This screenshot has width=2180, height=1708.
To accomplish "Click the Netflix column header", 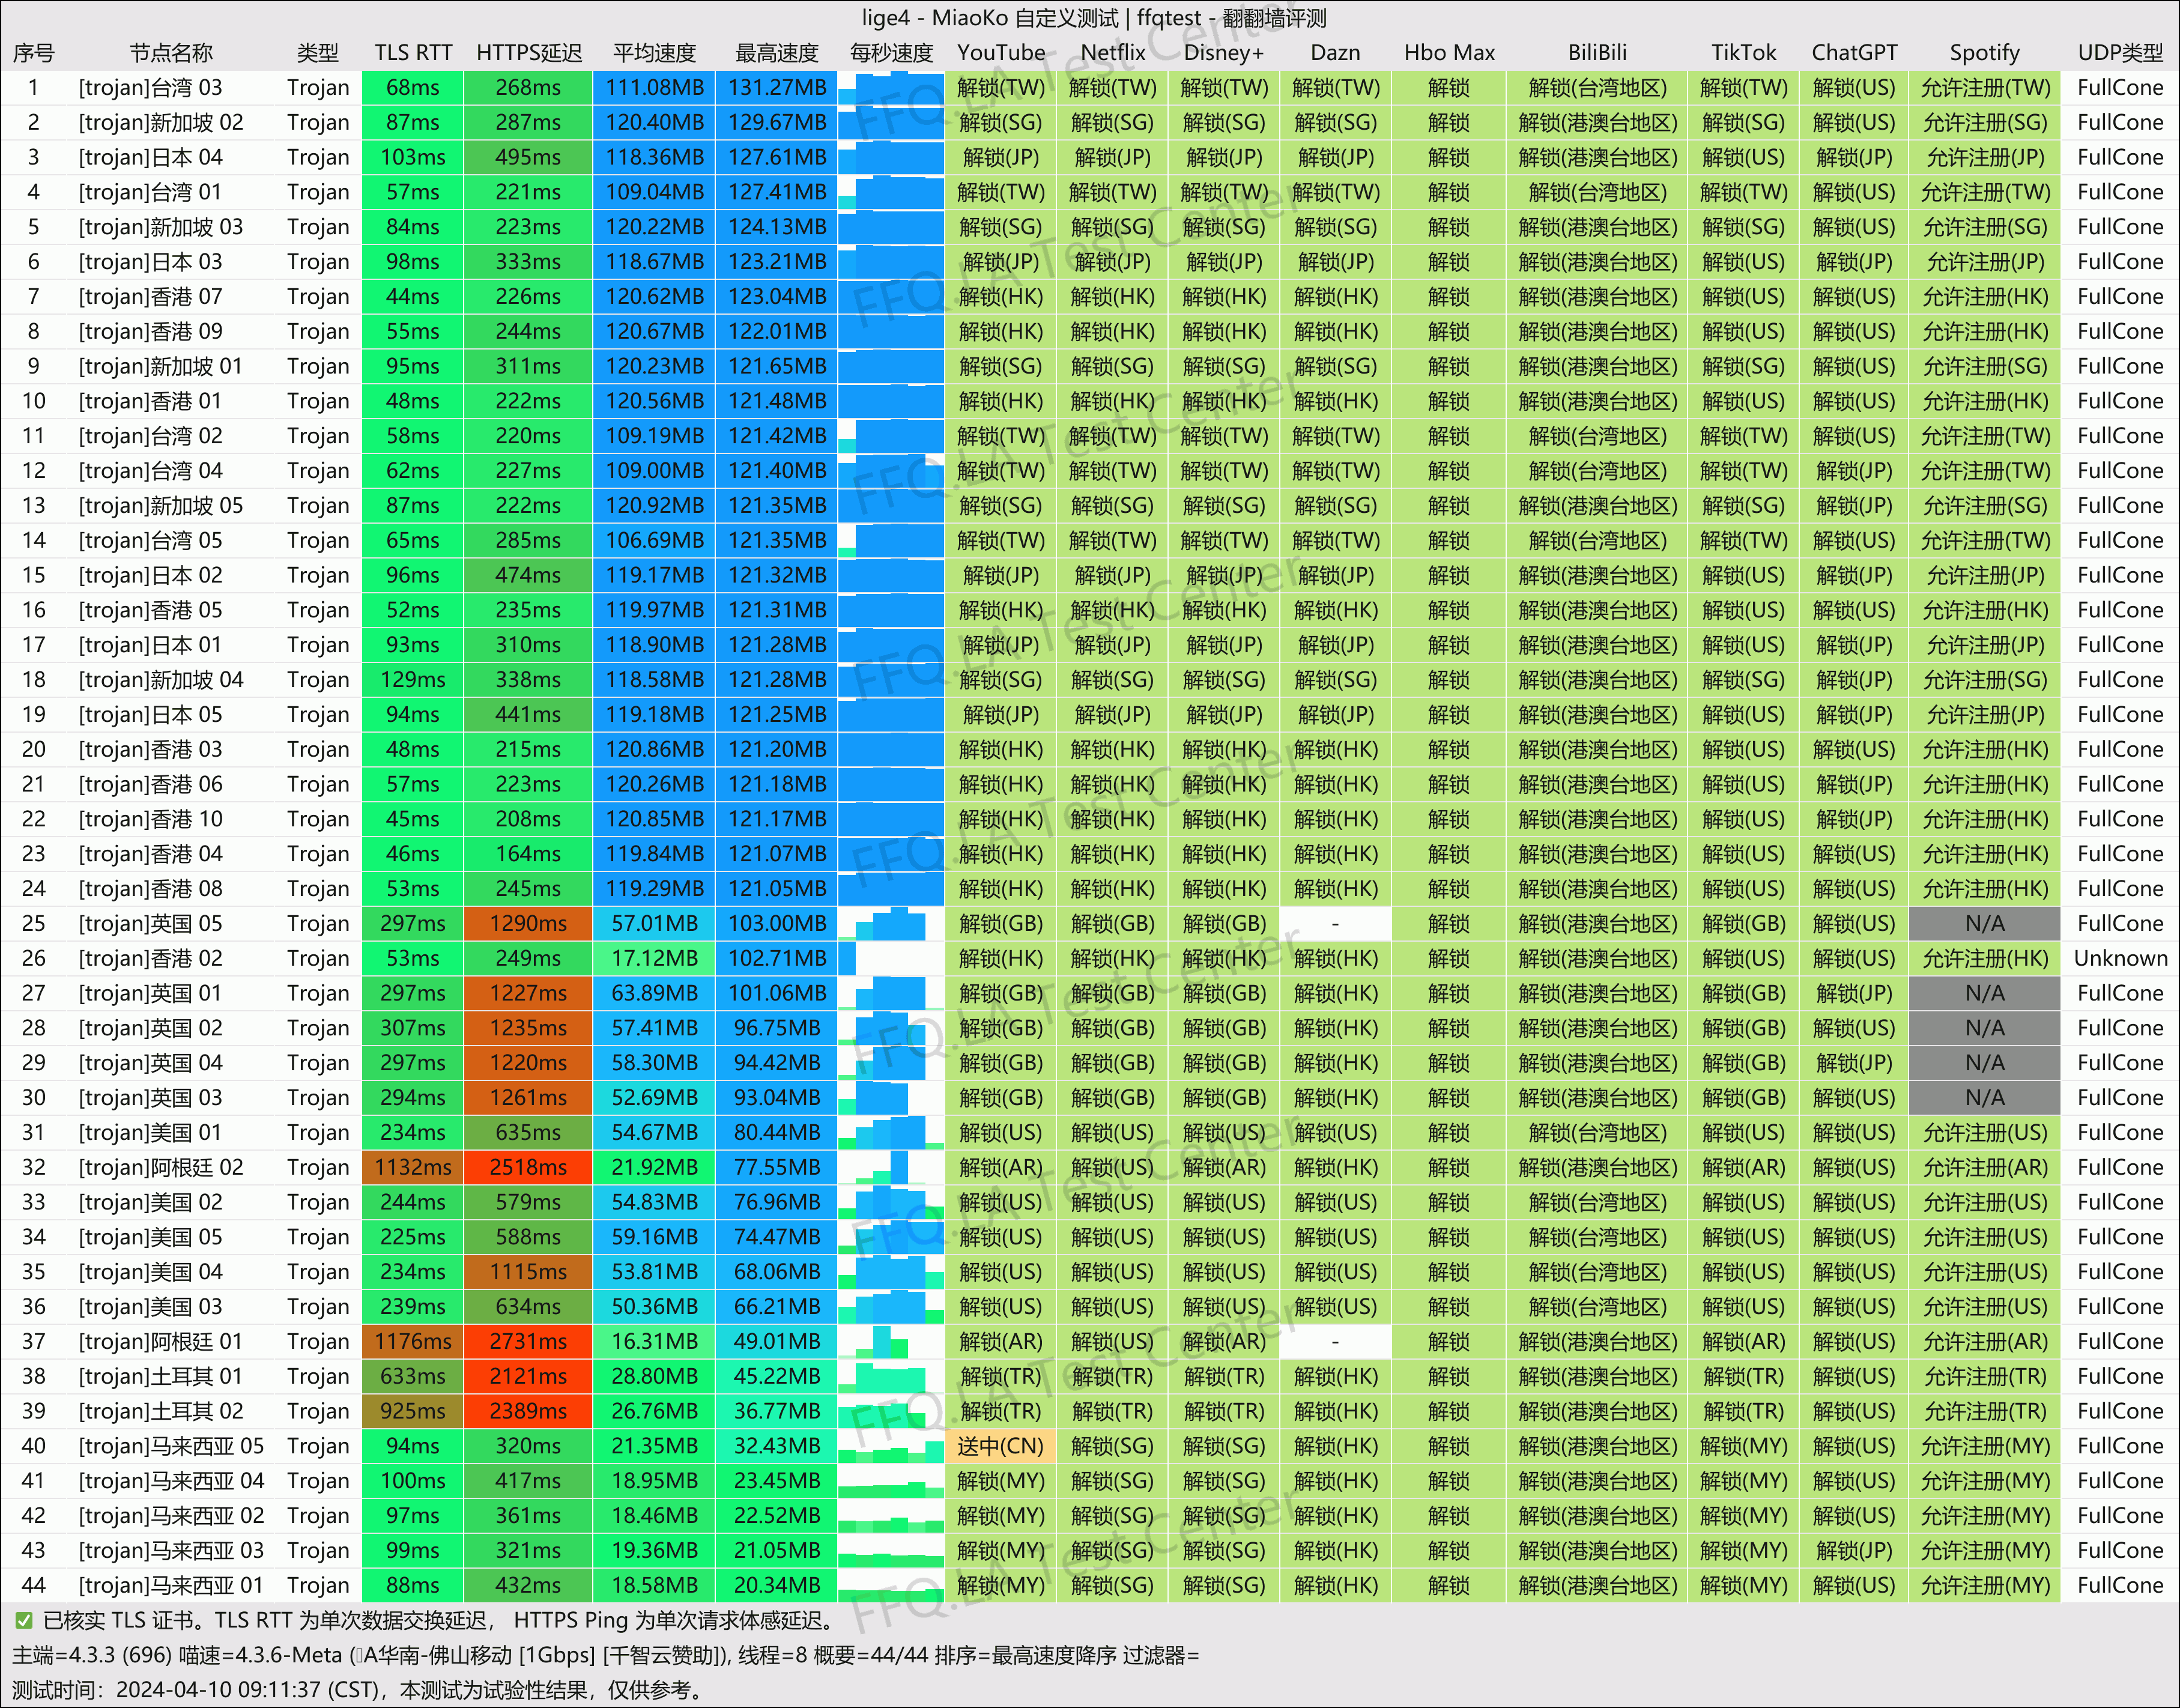I will tap(1112, 53).
